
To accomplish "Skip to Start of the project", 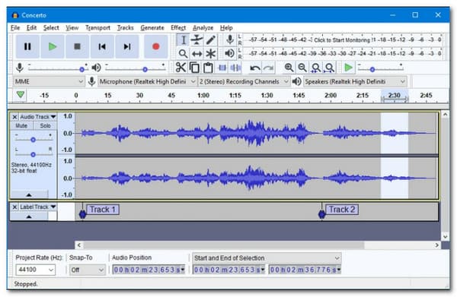I will pos(102,46).
